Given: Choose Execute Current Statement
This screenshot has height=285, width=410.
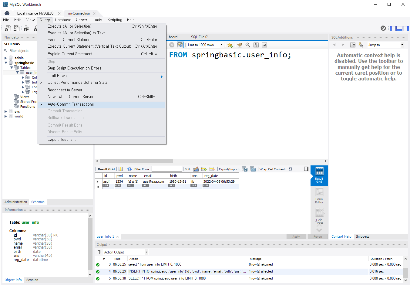Looking at the screenshot, I should pyautogui.click(x=102, y=40).
